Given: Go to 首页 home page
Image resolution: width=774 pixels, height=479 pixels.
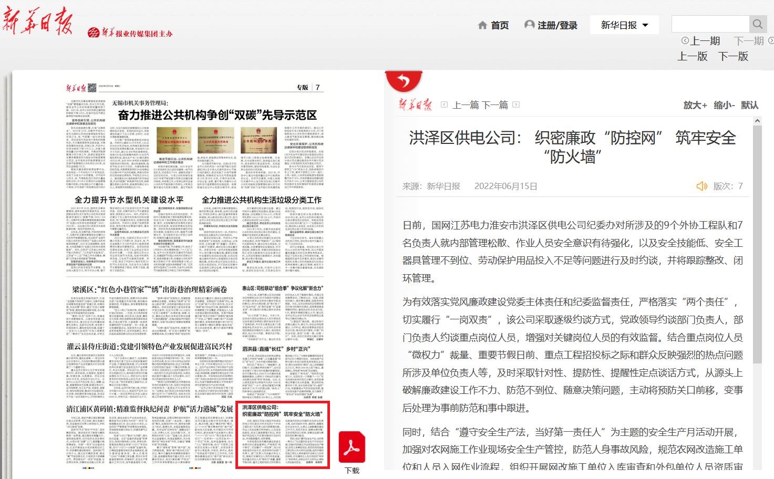Looking at the screenshot, I should 493,25.
